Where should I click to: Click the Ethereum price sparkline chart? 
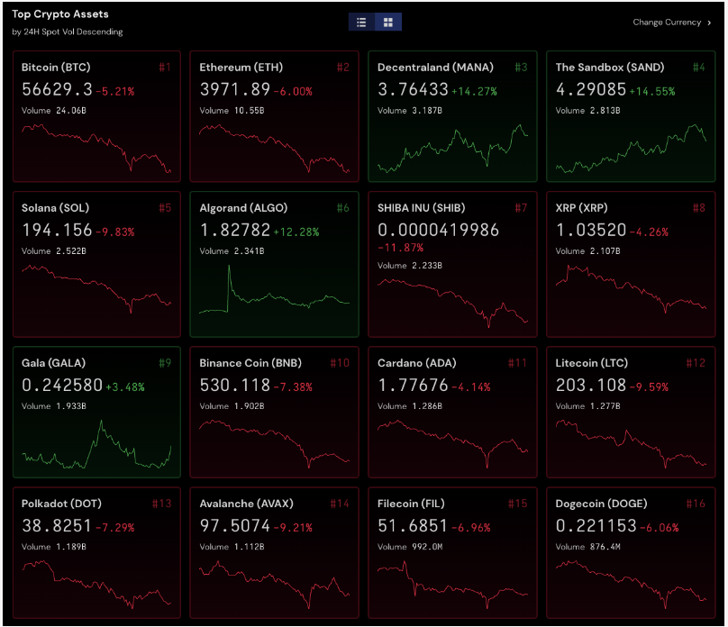(275, 149)
